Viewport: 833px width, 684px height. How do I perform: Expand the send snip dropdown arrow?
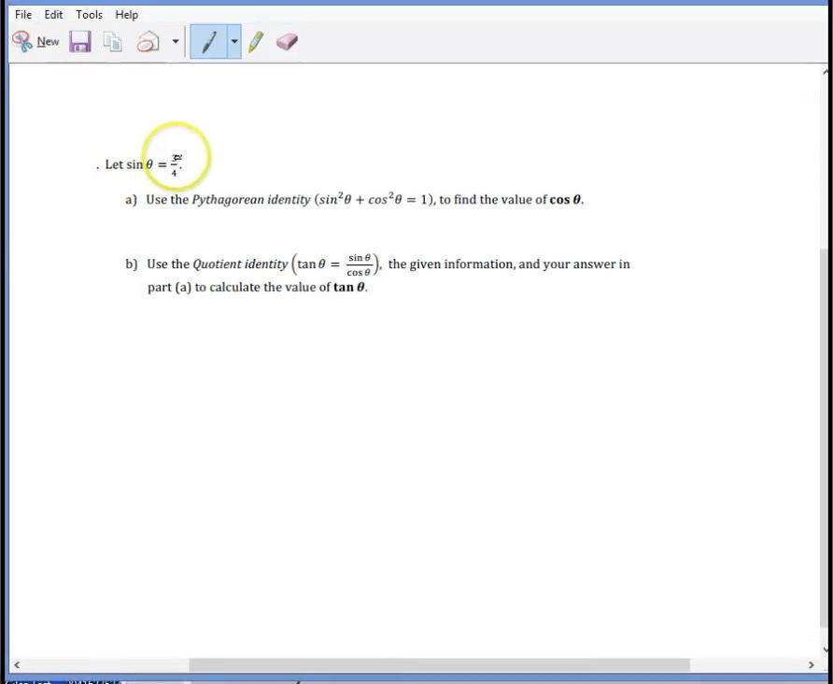(176, 41)
